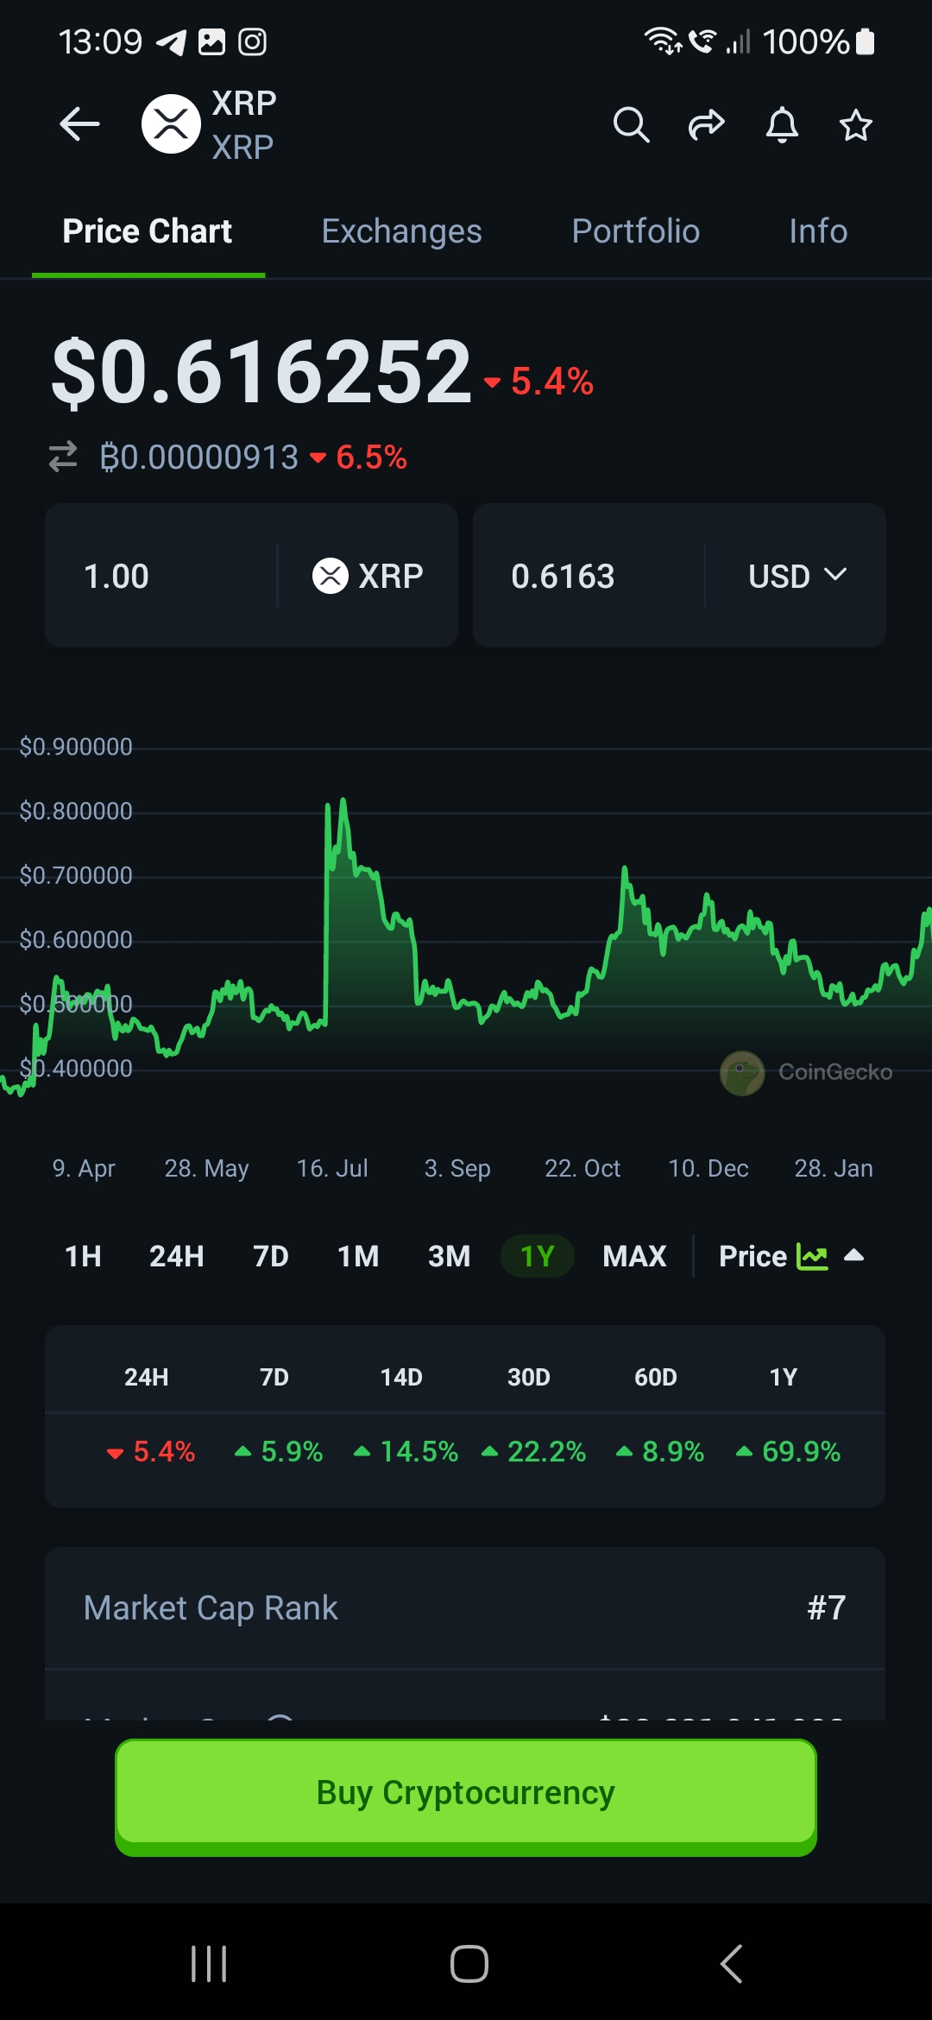932x2020 pixels.
Task: Tap XRP coin selector in converter
Action: point(368,576)
